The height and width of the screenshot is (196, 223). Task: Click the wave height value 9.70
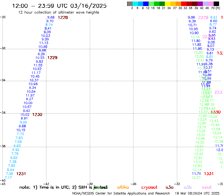coord(50,21)
